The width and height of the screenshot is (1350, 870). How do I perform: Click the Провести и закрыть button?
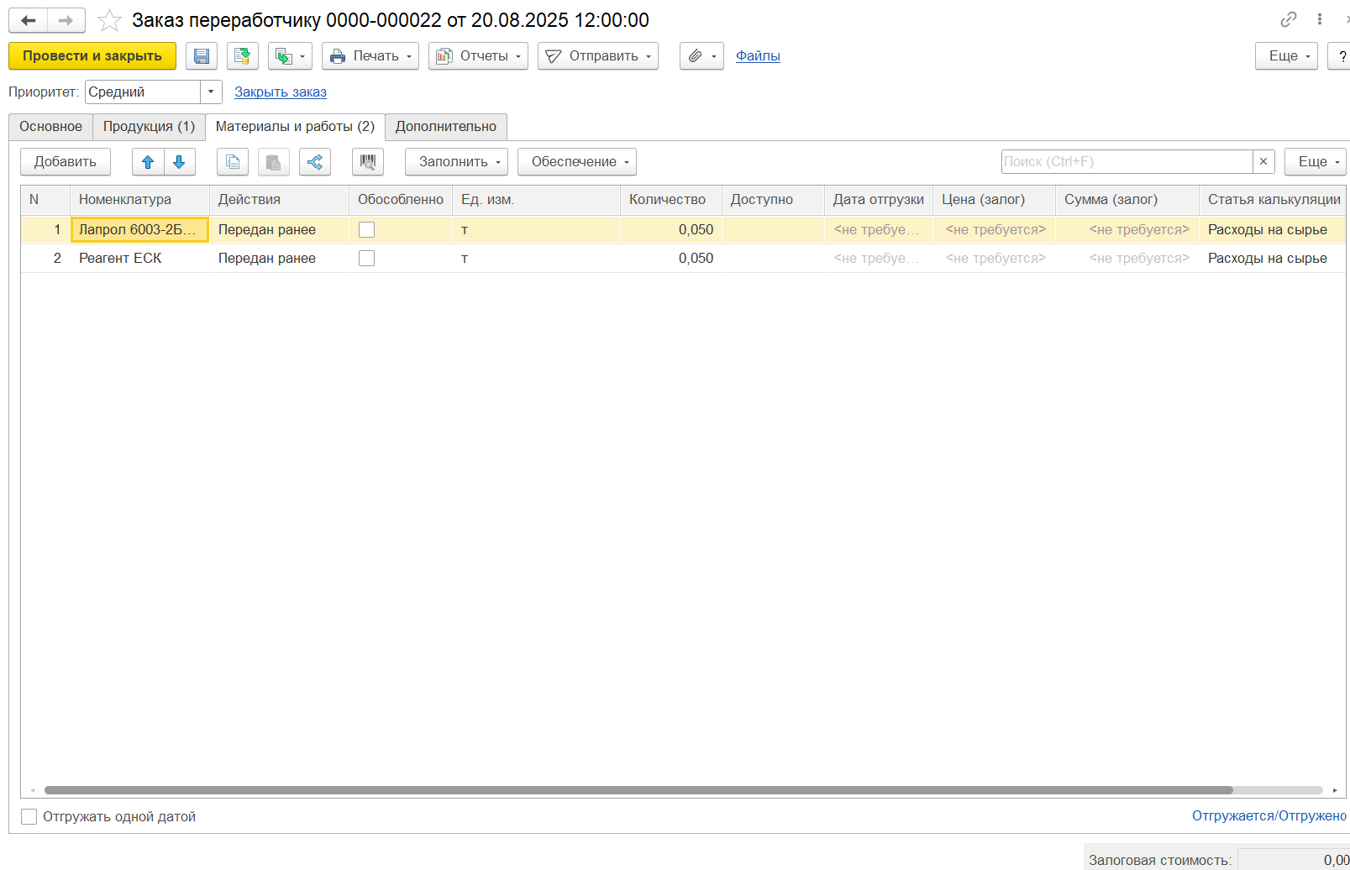click(92, 56)
